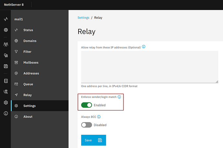Go to the Mailboxes page
This screenshot has height=148, width=223.
(31, 63)
